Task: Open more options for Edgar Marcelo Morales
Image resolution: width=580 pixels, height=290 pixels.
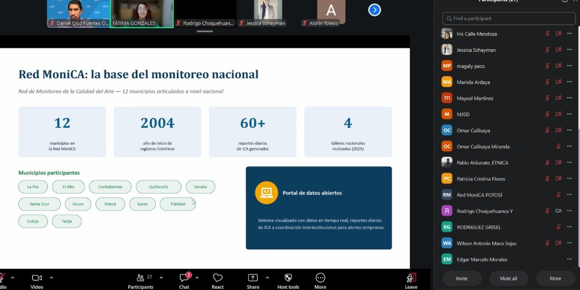Action: 569,259
